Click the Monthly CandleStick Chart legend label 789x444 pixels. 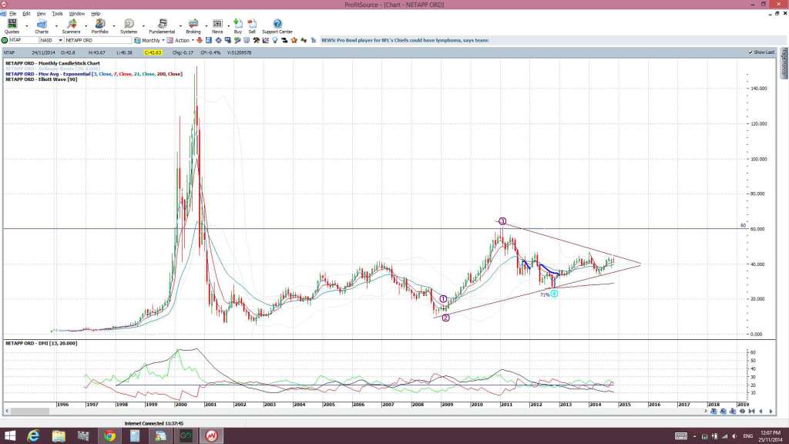click(x=52, y=63)
